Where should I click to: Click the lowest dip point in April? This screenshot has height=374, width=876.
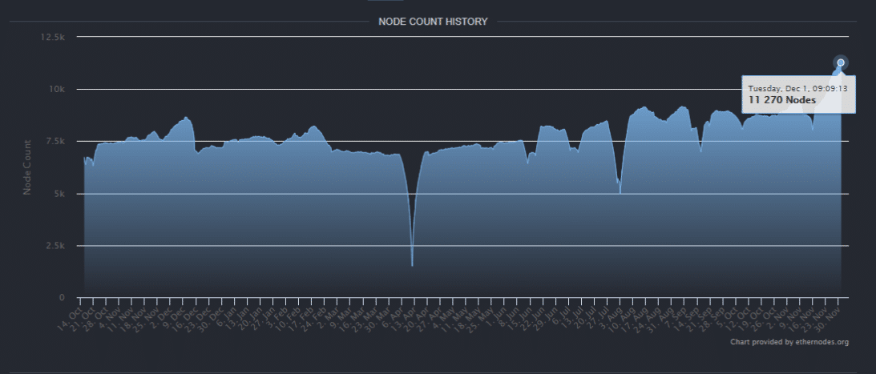[x=412, y=265]
